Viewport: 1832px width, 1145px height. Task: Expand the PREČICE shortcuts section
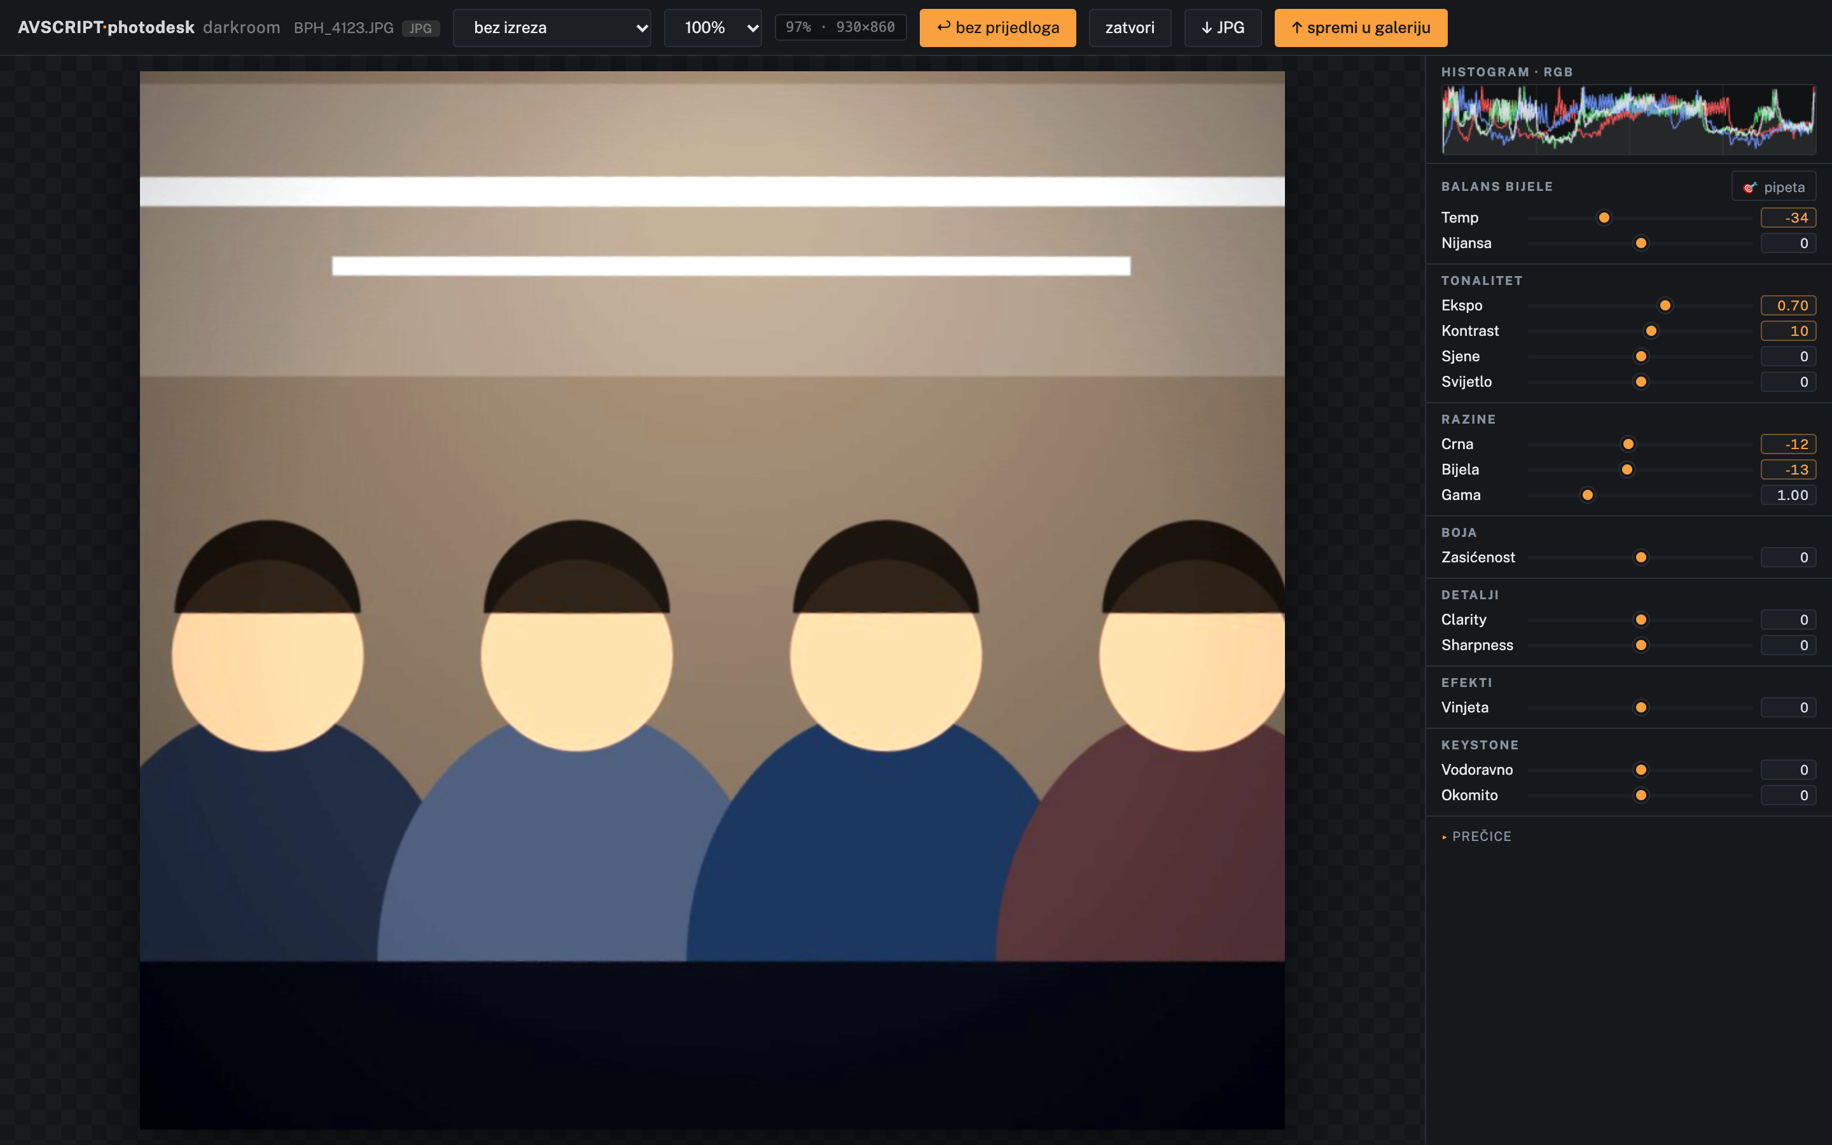tap(1476, 836)
